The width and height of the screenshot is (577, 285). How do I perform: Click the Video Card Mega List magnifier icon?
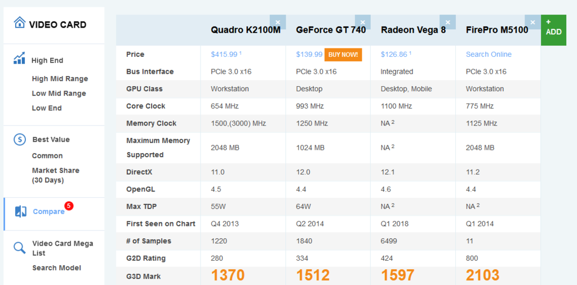pyautogui.click(x=20, y=247)
